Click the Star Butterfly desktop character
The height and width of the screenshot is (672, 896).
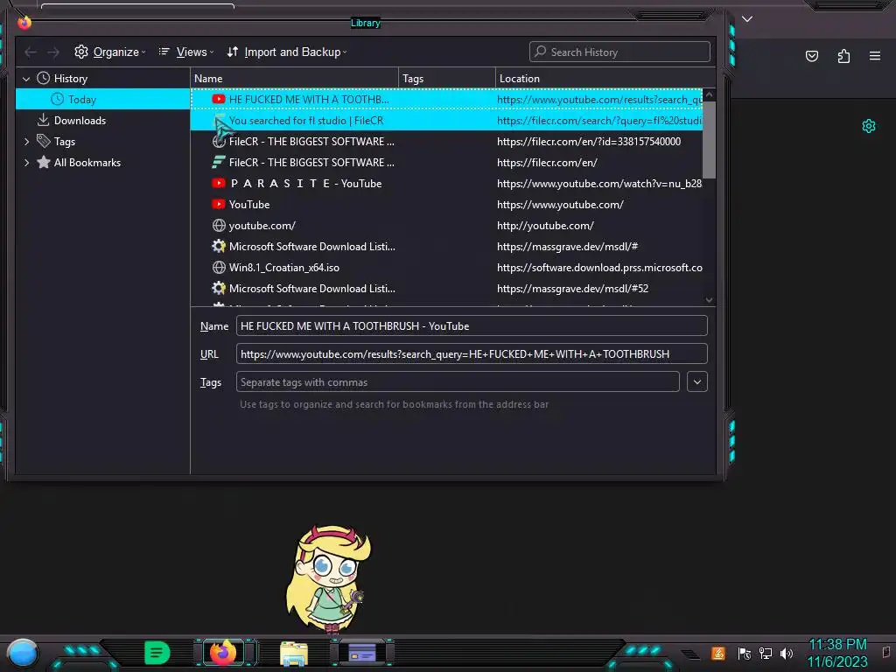coord(329,578)
